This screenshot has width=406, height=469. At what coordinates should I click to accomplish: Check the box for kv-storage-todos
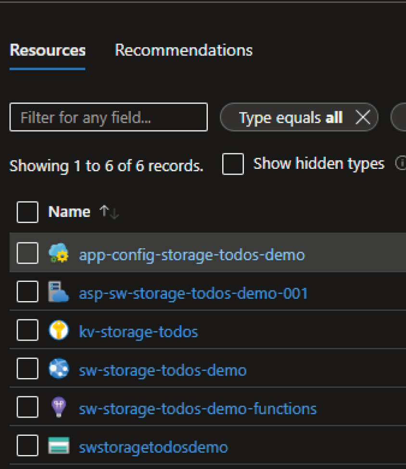coord(27,331)
